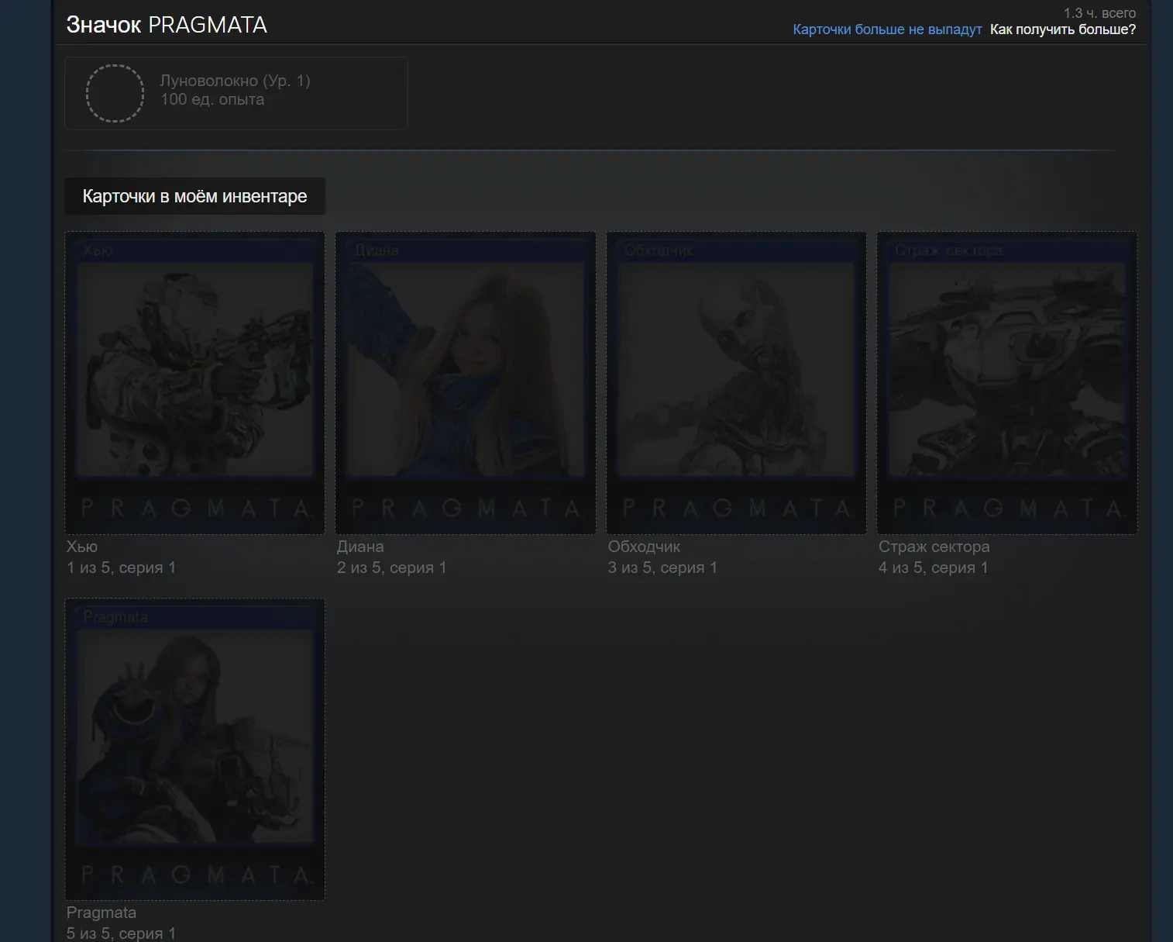
Task: Click the '2 из 5, серия 1' text
Action: pyautogui.click(x=392, y=568)
